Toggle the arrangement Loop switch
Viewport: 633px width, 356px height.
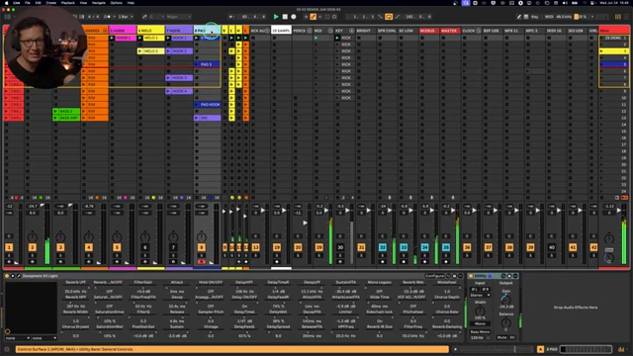[389, 17]
